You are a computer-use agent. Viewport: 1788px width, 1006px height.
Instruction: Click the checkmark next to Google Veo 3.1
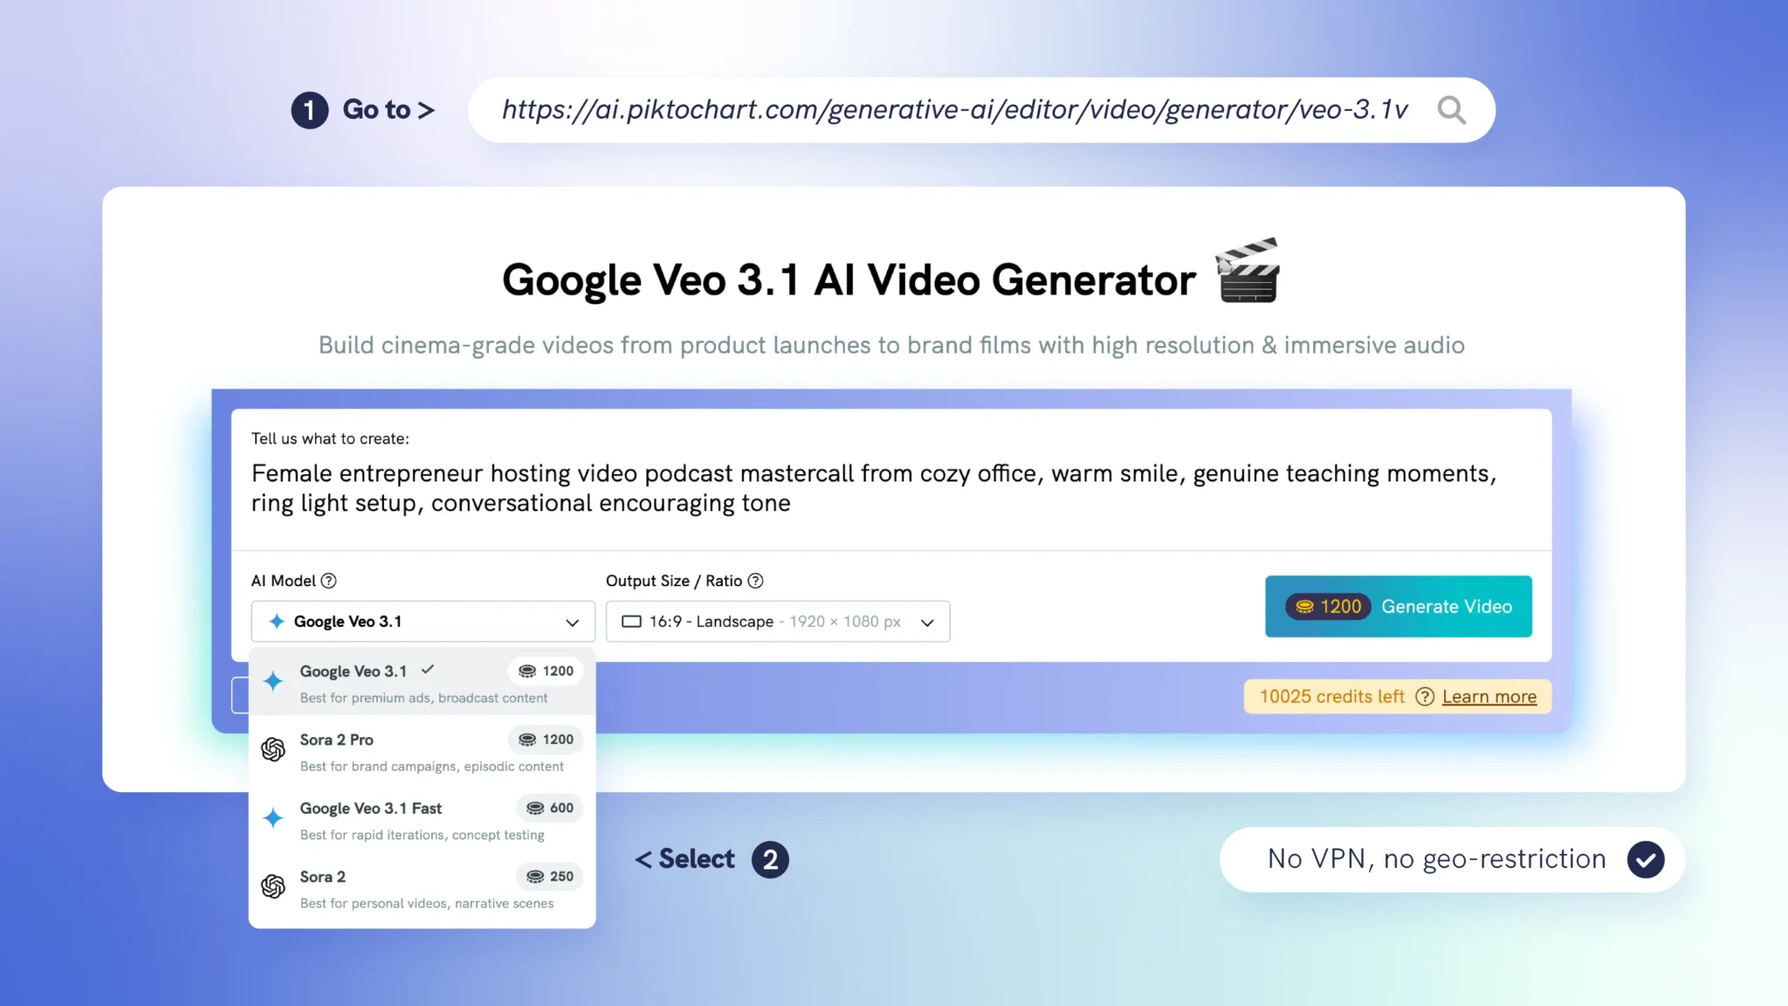(x=427, y=670)
